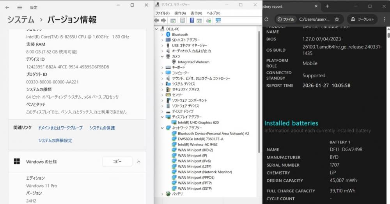This screenshot has width=390, height=204.
Task: Collapse the ディスプレイ アダプター node
Action: coord(162,117)
